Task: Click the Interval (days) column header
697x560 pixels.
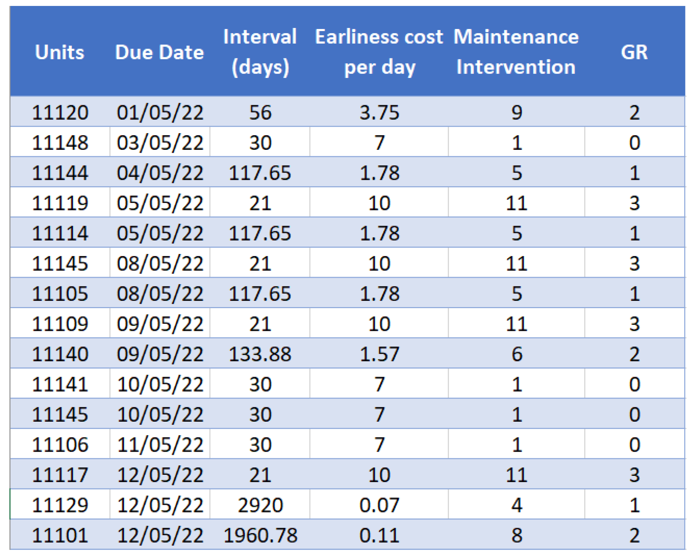Action: tap(260, 52)
